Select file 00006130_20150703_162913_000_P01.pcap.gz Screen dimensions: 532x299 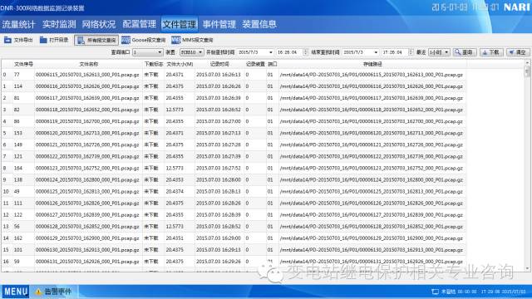point(87,250)
